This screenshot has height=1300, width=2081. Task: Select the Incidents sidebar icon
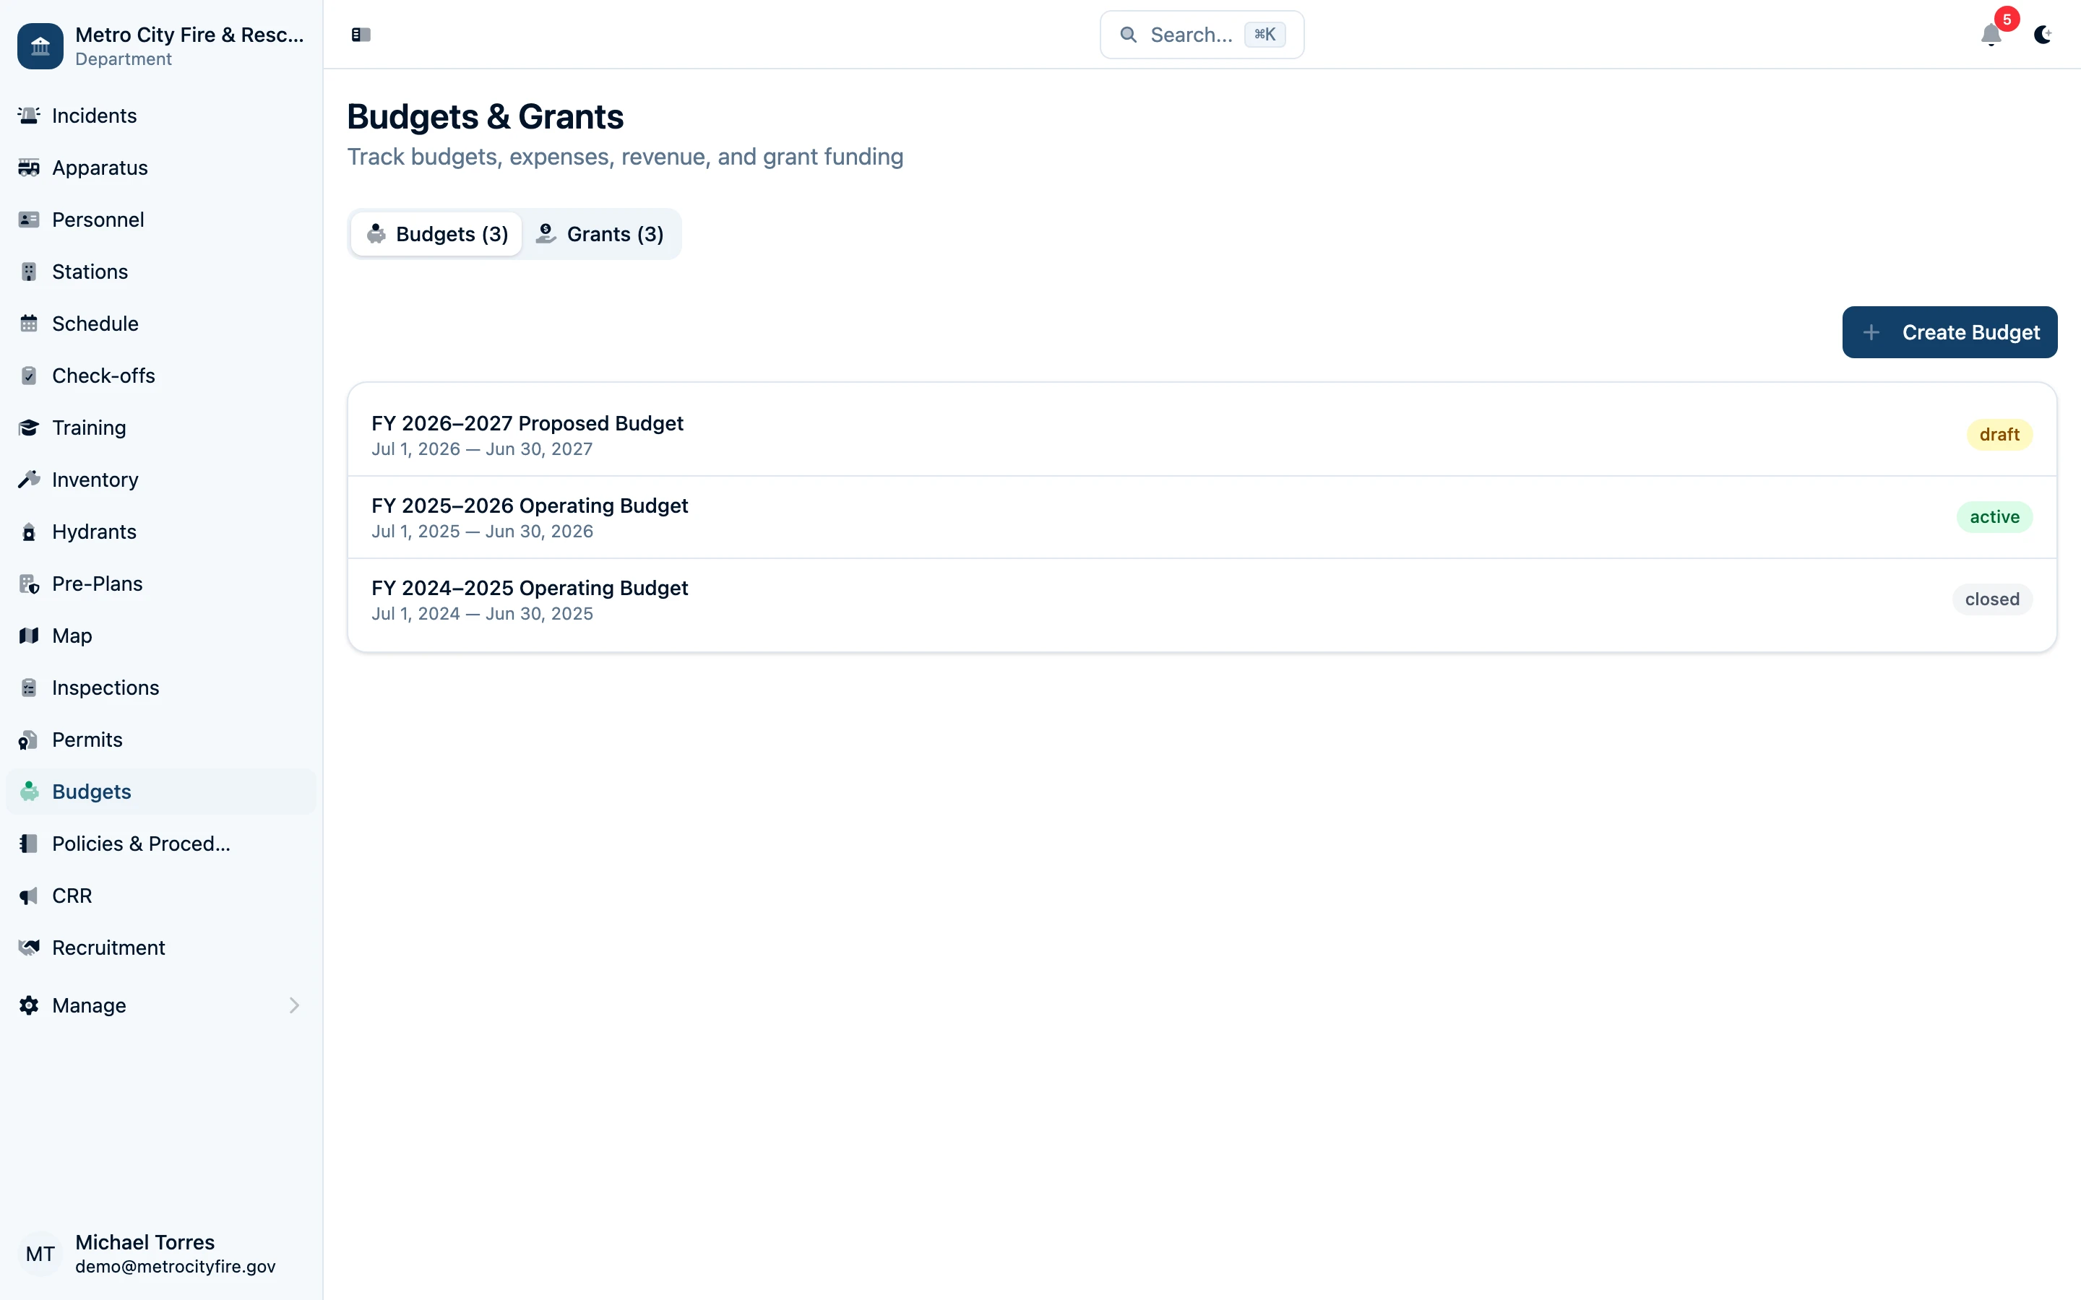pyautogui.click(x=29, y=116)
